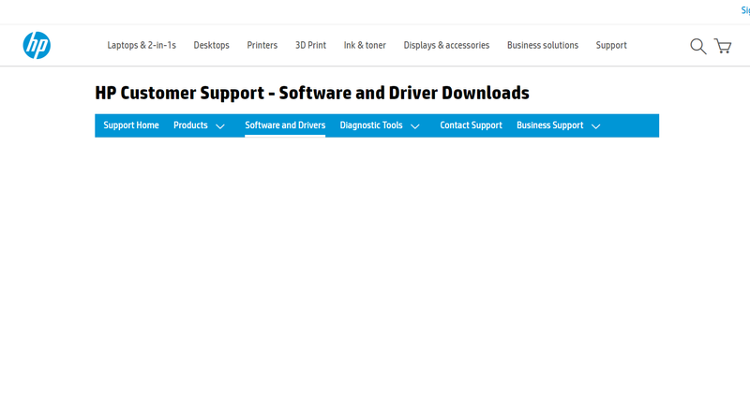This screenshot has height=412, width=750.
Task: Click the Products label in support bar
Action: point(190,125)
